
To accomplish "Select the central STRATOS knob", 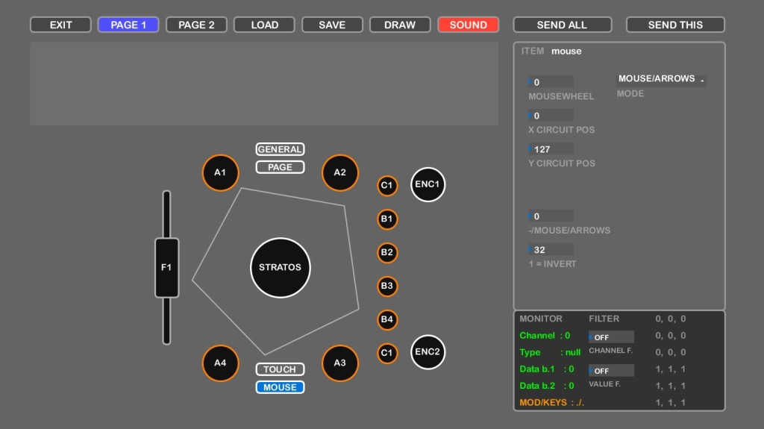I will click(x=280, y=267).
